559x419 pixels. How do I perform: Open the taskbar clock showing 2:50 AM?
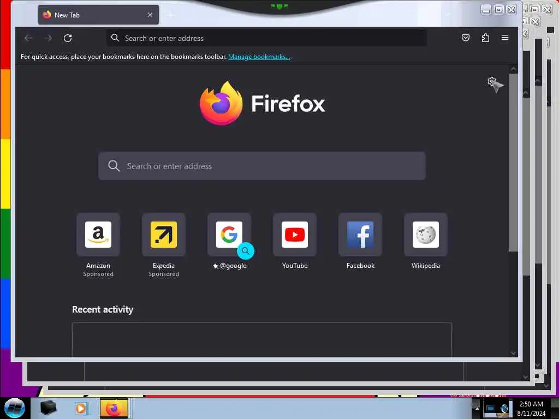531,409
